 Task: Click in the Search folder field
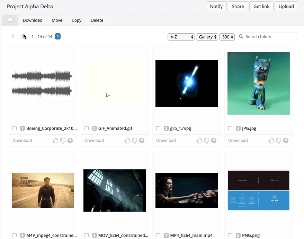270,36
